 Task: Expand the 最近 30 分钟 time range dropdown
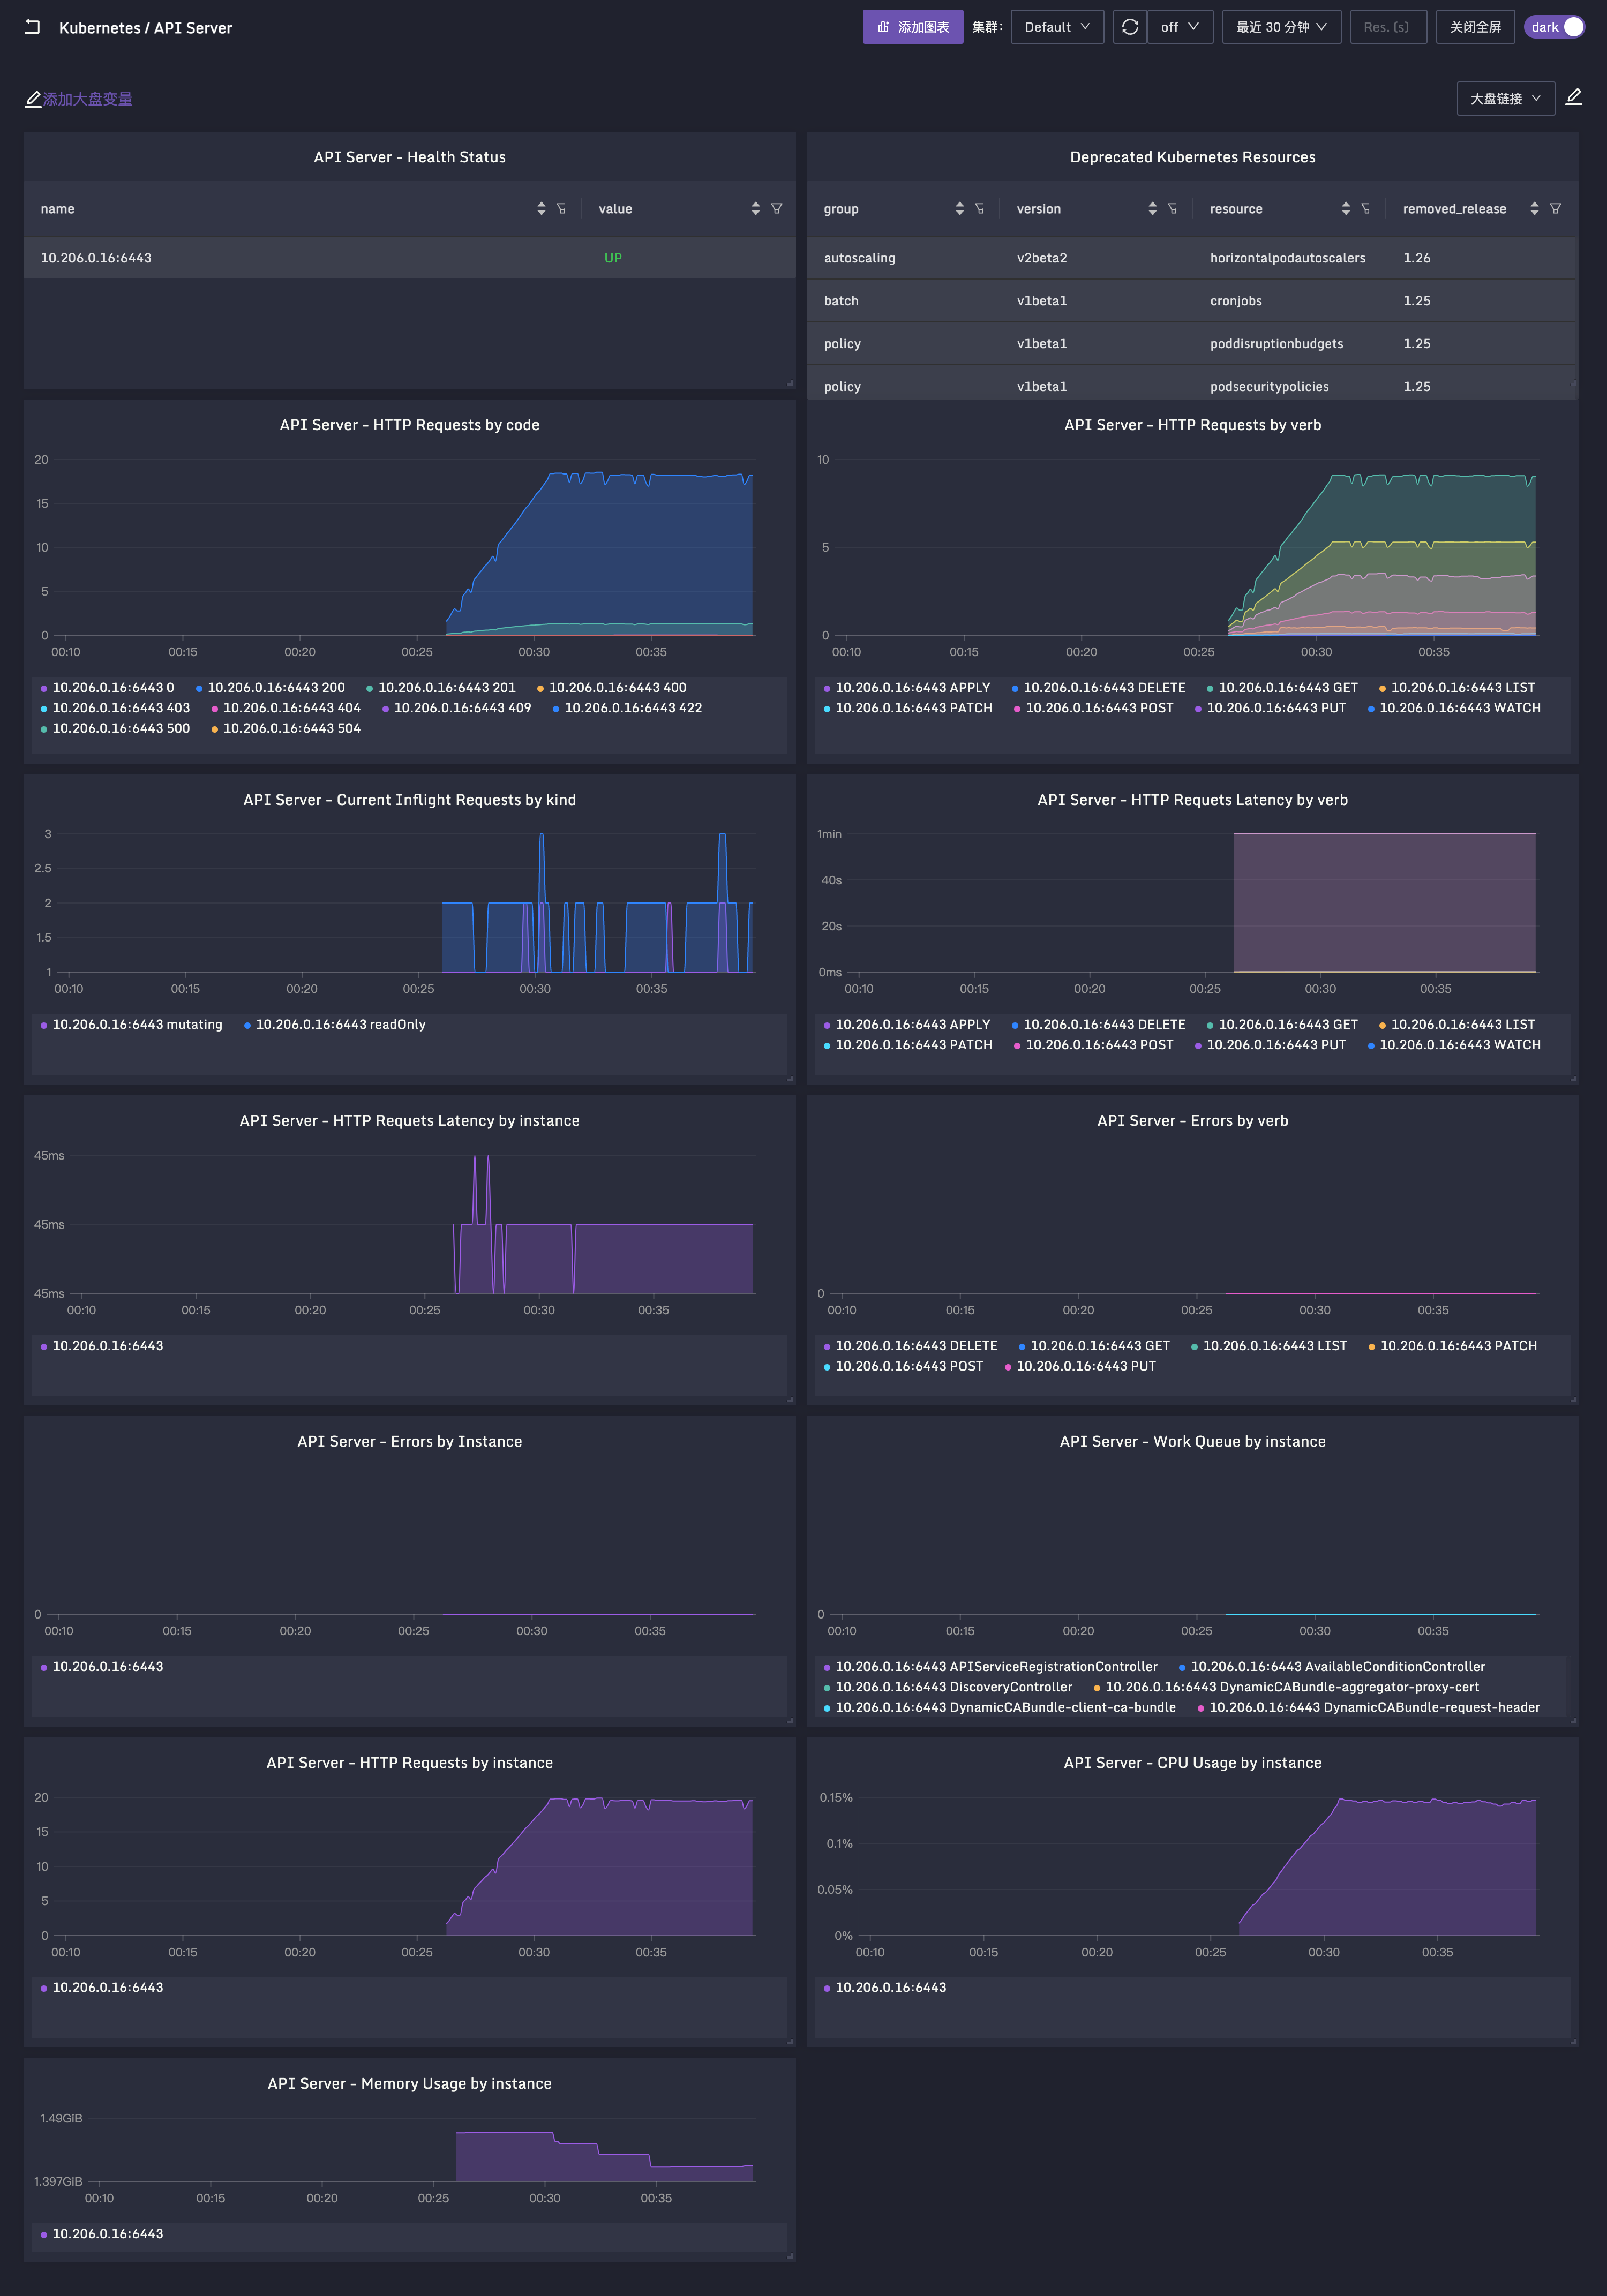point(1281,27)
